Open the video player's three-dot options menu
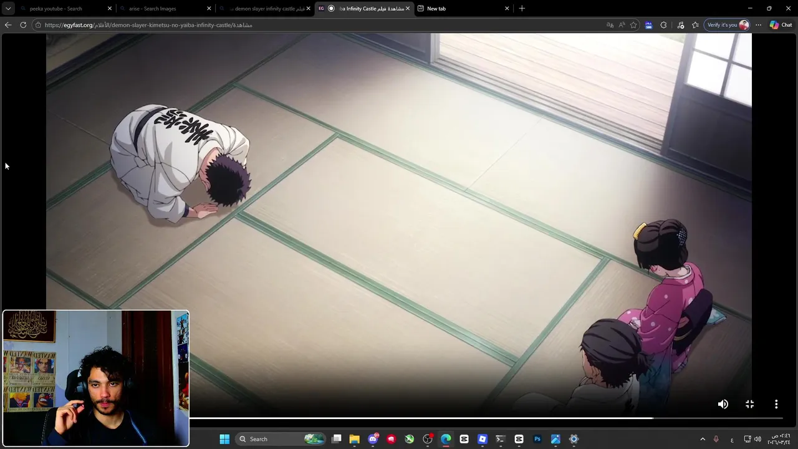 776,404
